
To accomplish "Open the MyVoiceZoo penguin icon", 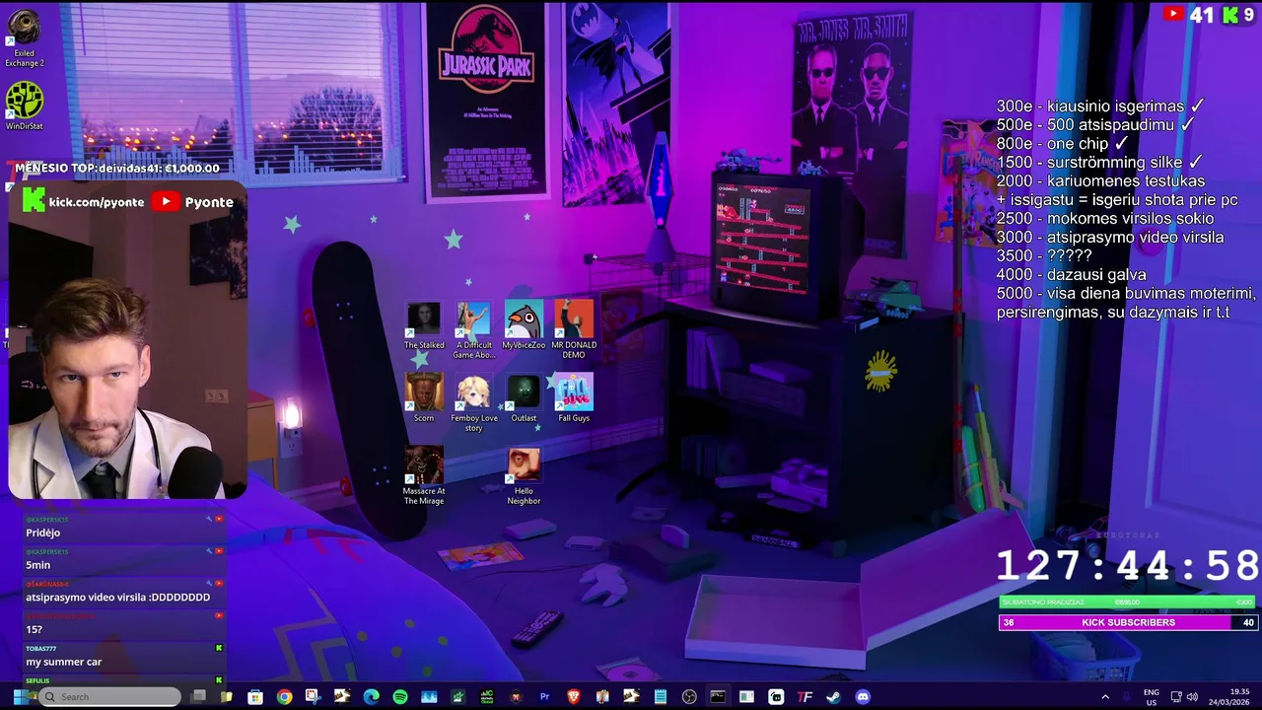I will (x=524, y=326).
